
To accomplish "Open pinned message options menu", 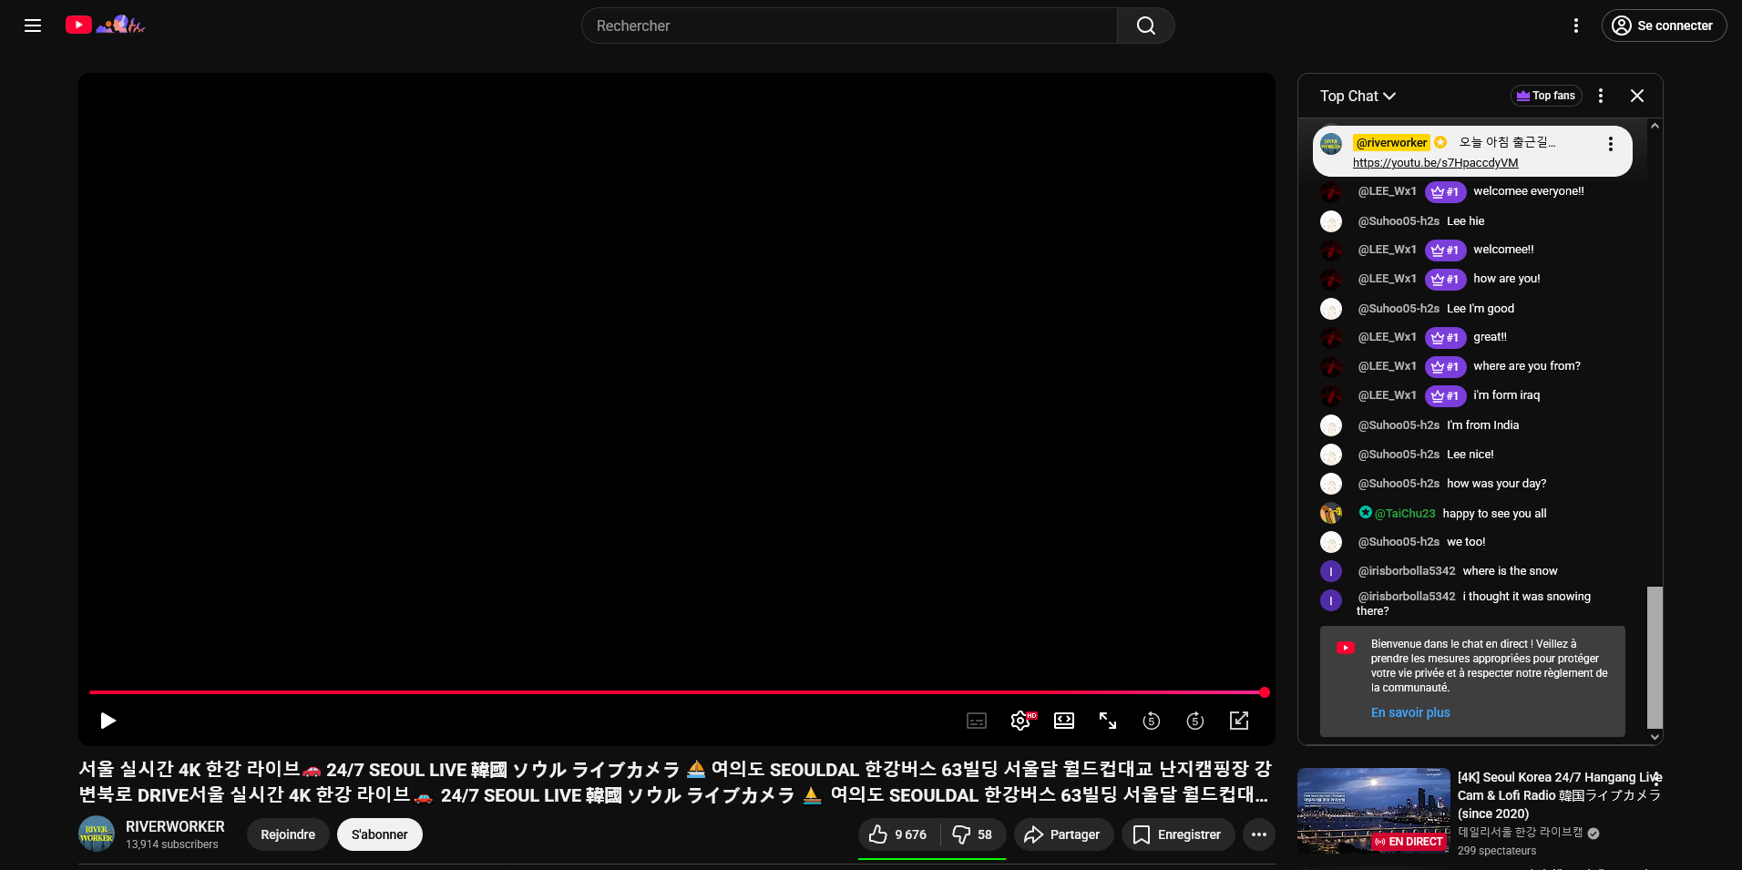I will (x=1610, y=144).
